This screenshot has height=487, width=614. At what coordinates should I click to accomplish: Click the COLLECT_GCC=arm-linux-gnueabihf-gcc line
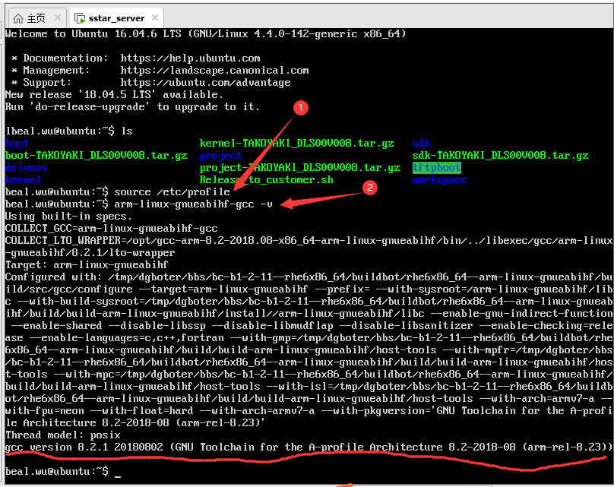pyautogui.click(x=111, y=228)
